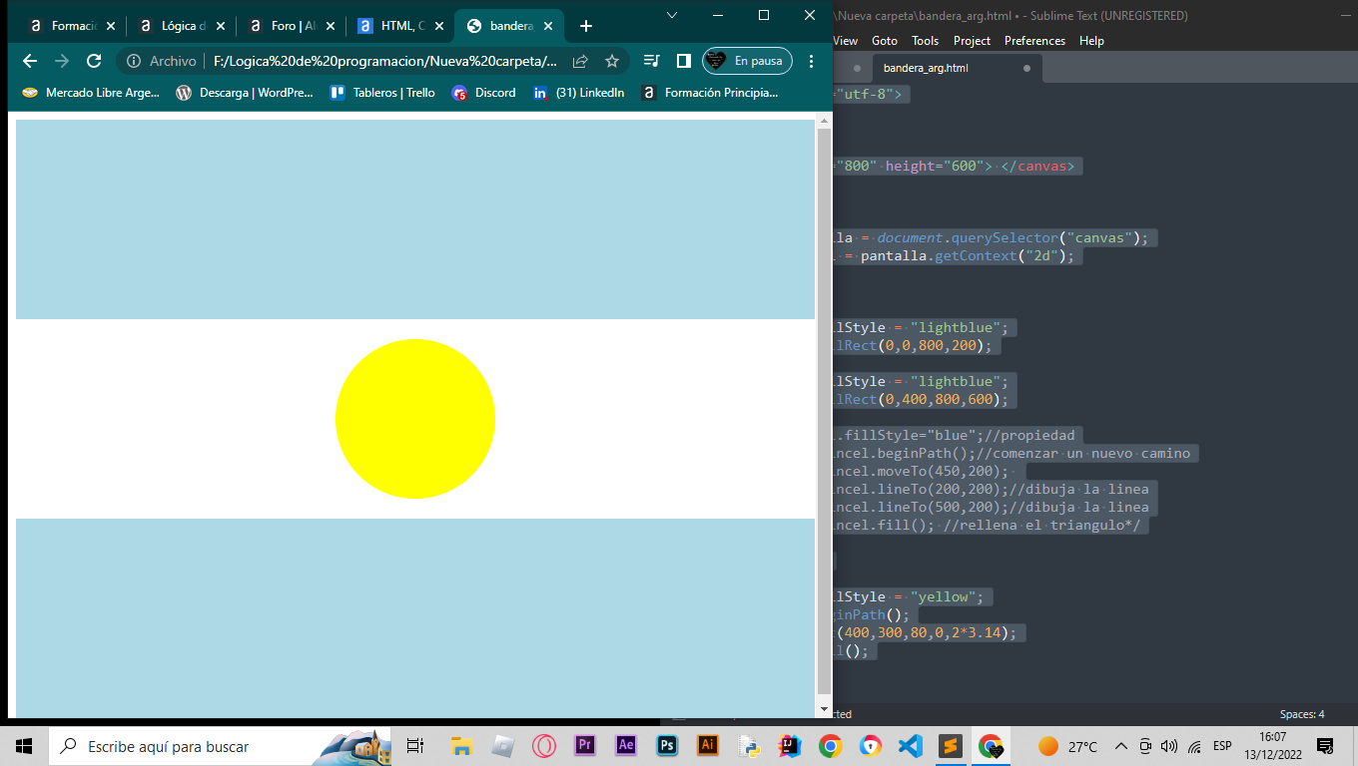Open Descarga | WordPre... bookmark

click(x=245, y=93)
